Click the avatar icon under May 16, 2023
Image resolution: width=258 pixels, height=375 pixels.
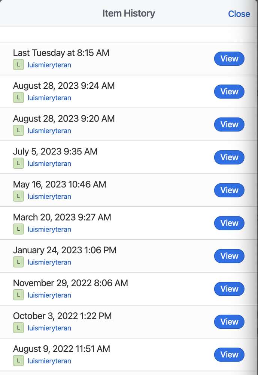(x=18, y=197)
